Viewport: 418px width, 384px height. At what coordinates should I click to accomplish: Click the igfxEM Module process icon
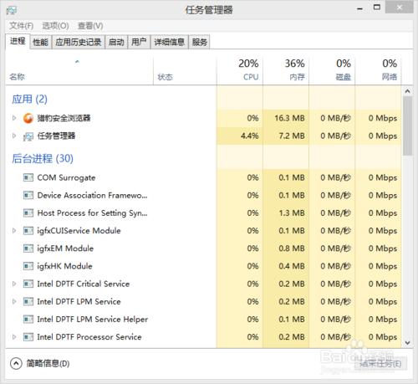pyautogui.click(x=28, y=248)
